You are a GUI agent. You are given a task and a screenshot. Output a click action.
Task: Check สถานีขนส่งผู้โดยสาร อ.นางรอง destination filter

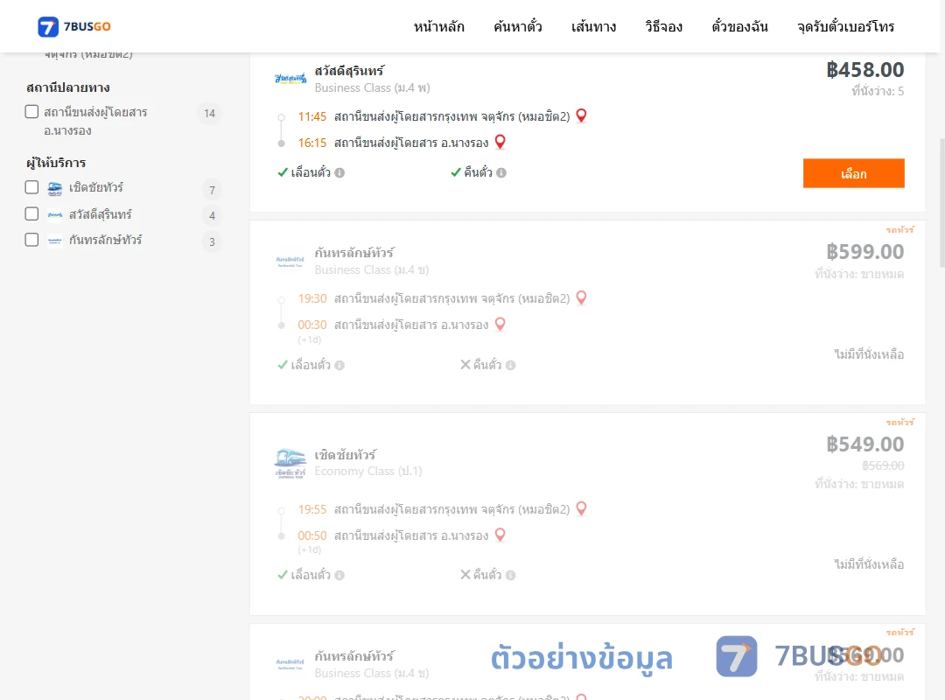pos(32,111)
